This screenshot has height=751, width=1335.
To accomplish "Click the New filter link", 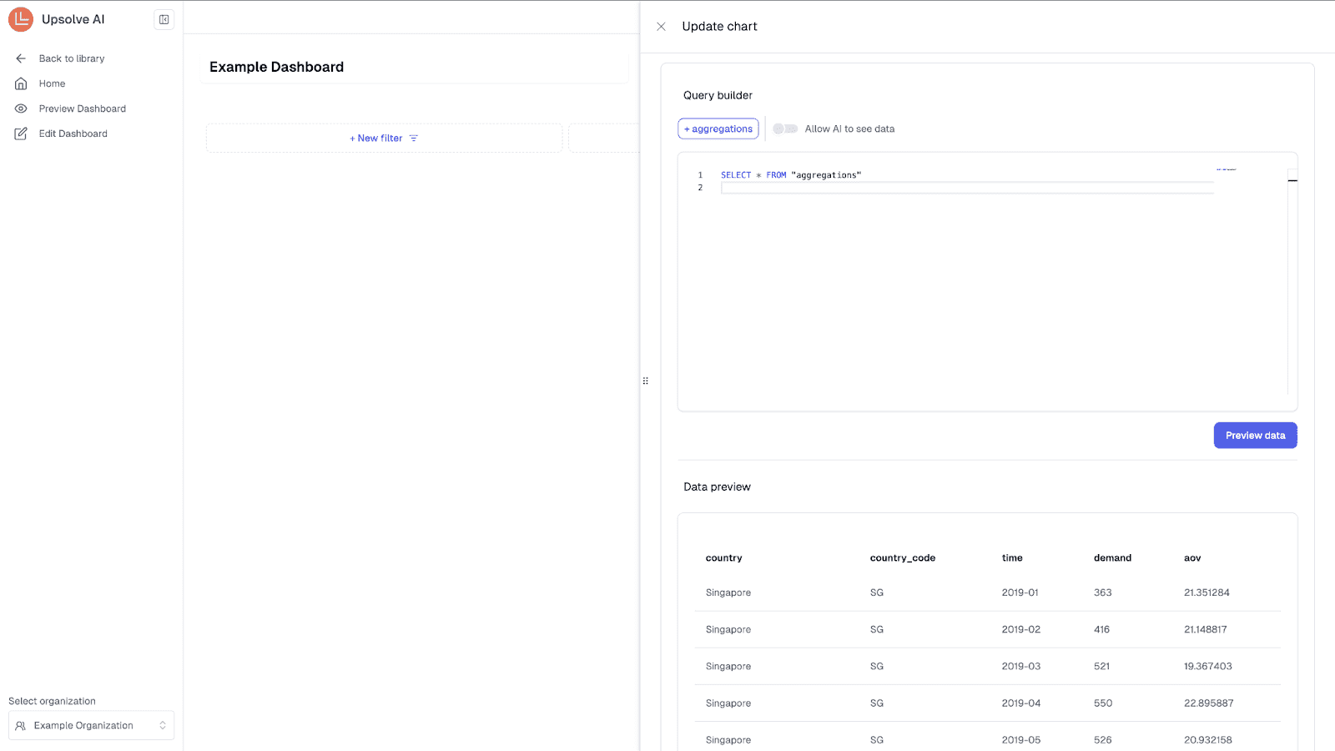I will [x=375, y=138].
